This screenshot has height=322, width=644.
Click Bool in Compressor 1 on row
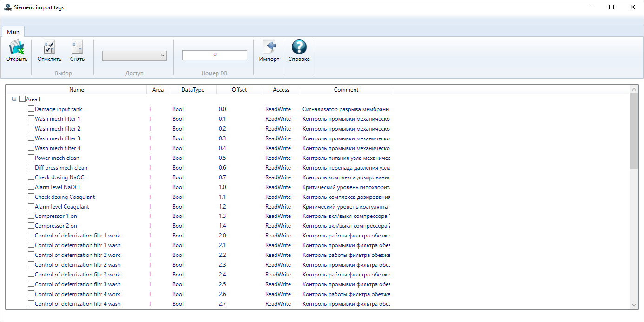178,216
